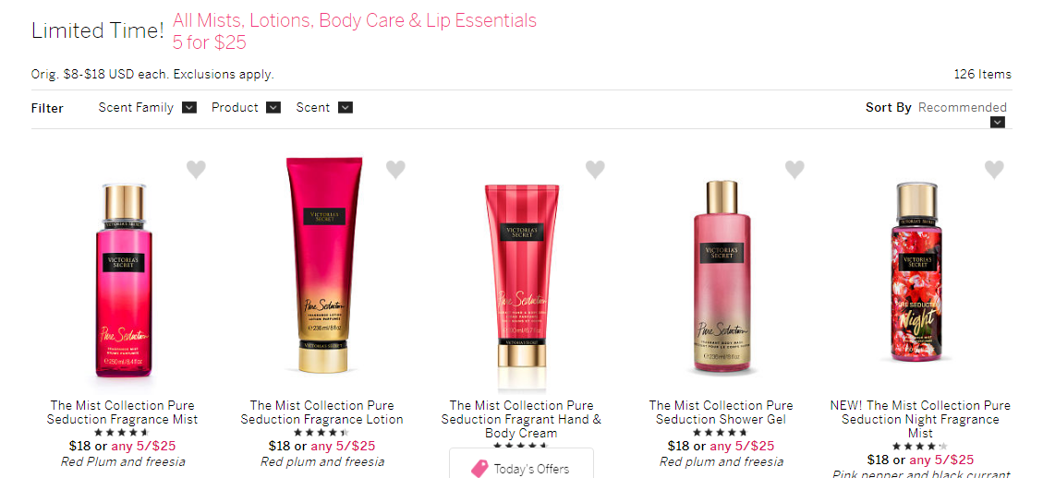Favorite the Fragrant Hand & Body Cream heart

pos(595,170)
